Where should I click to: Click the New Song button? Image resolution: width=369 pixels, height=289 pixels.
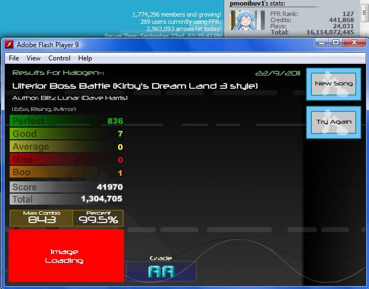pyautogui.click(x=333, y=84)
